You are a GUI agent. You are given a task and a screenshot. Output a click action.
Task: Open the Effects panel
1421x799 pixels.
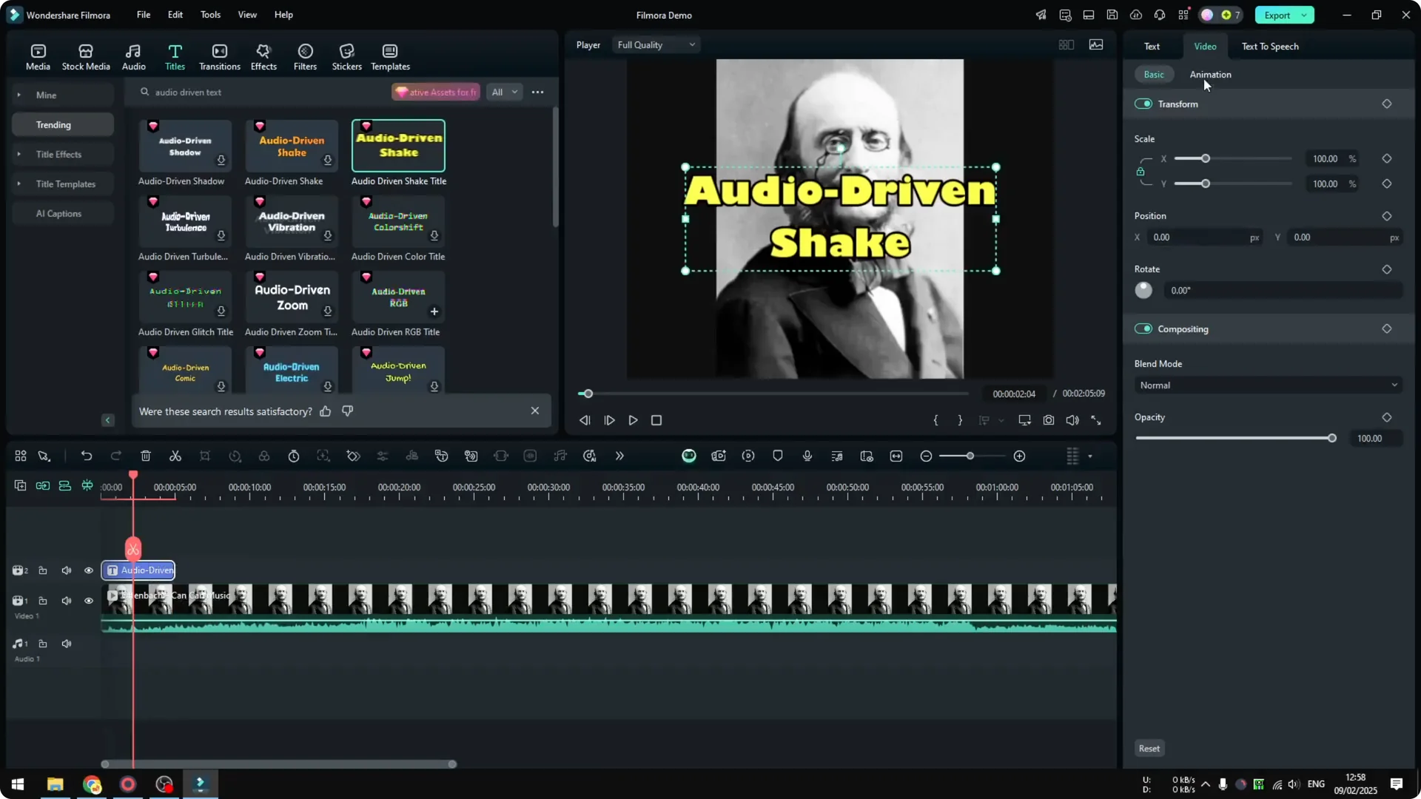(x=263, y=55)
